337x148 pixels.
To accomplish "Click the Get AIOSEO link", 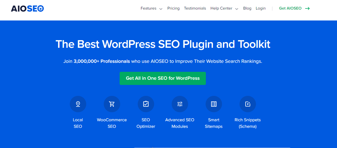I will tap(290, 8).
